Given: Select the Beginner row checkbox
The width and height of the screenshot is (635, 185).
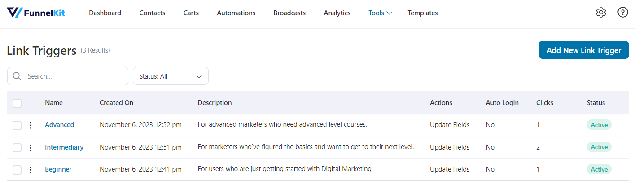Looking at the screenshot, I should (17, 170).
